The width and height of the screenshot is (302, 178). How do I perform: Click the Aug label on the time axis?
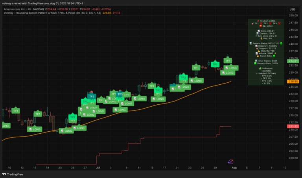coord(234,168)
